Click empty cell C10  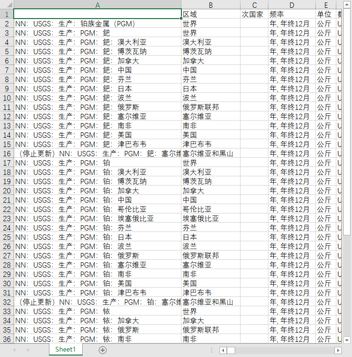click(x=254, y=98)
